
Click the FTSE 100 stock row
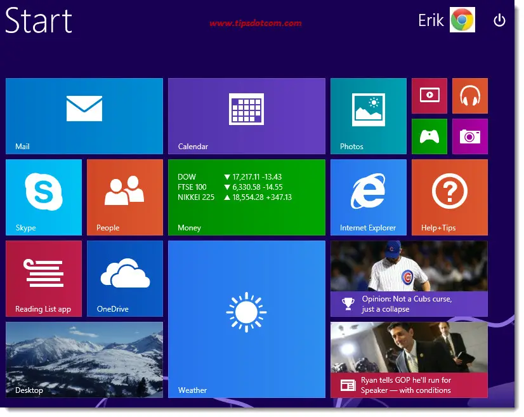(230, 187)
